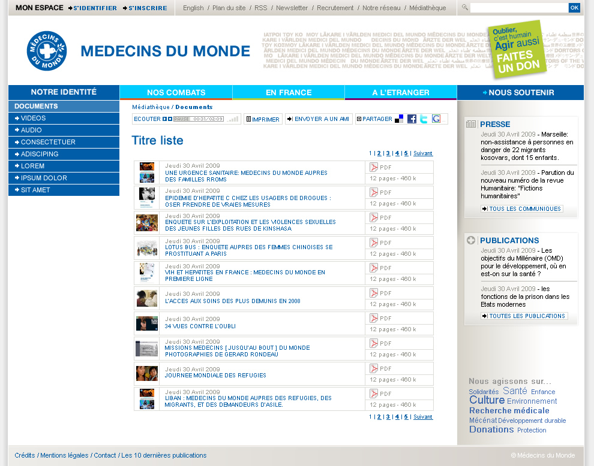This screenshot has width=594, height=466.
Task: Select CONSECTETUER in the left sidebar
Action: tap(64, 142)
